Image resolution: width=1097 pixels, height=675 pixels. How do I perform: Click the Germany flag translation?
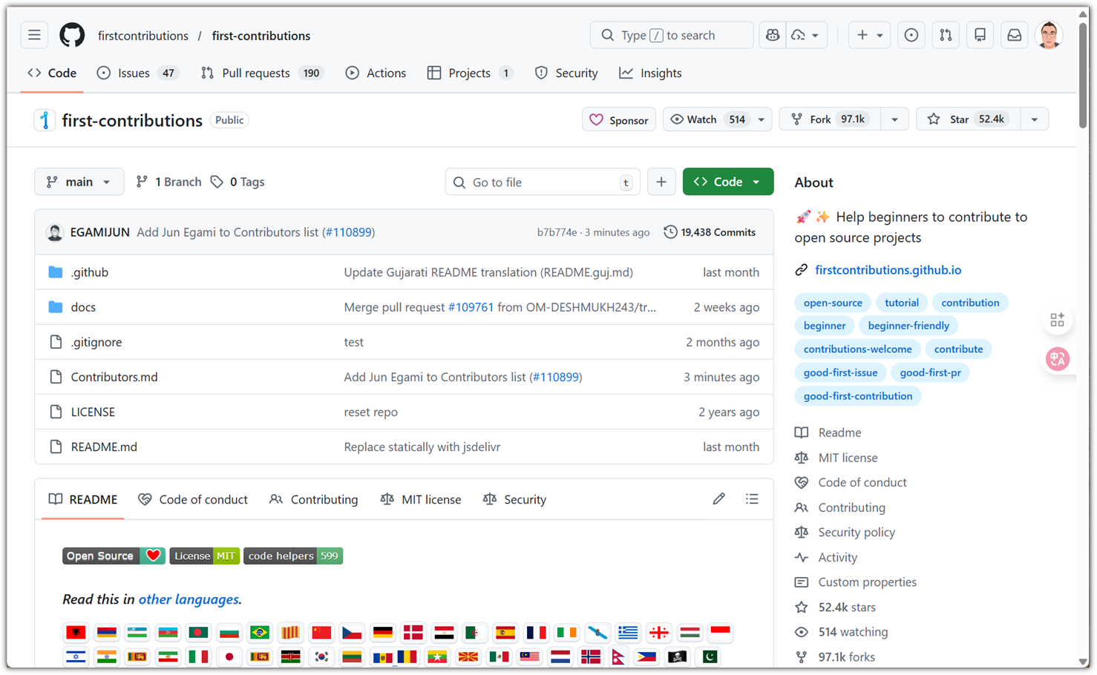point(383,633)
